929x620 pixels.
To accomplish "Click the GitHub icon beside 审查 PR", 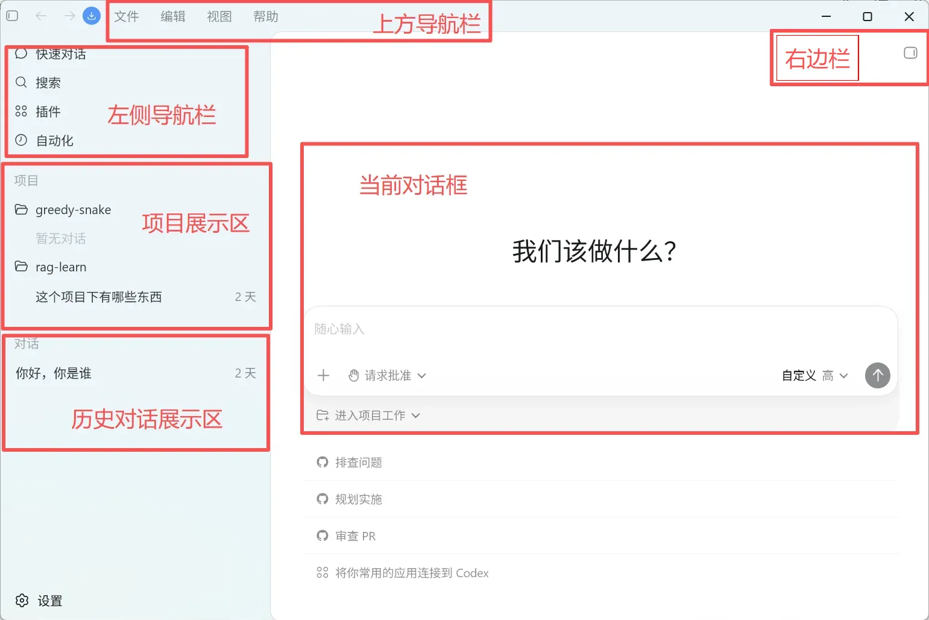I will [323, 536].
